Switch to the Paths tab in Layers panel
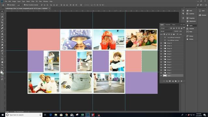 point(174,25)
